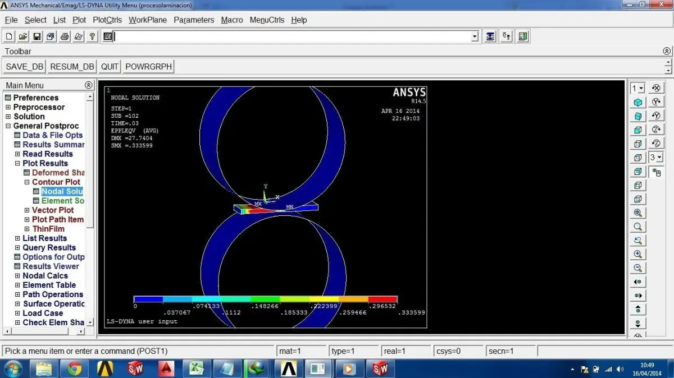Screen dimensions: 674x378
Task: Click the keyboard icon beside command input
Action: point(107,36)
